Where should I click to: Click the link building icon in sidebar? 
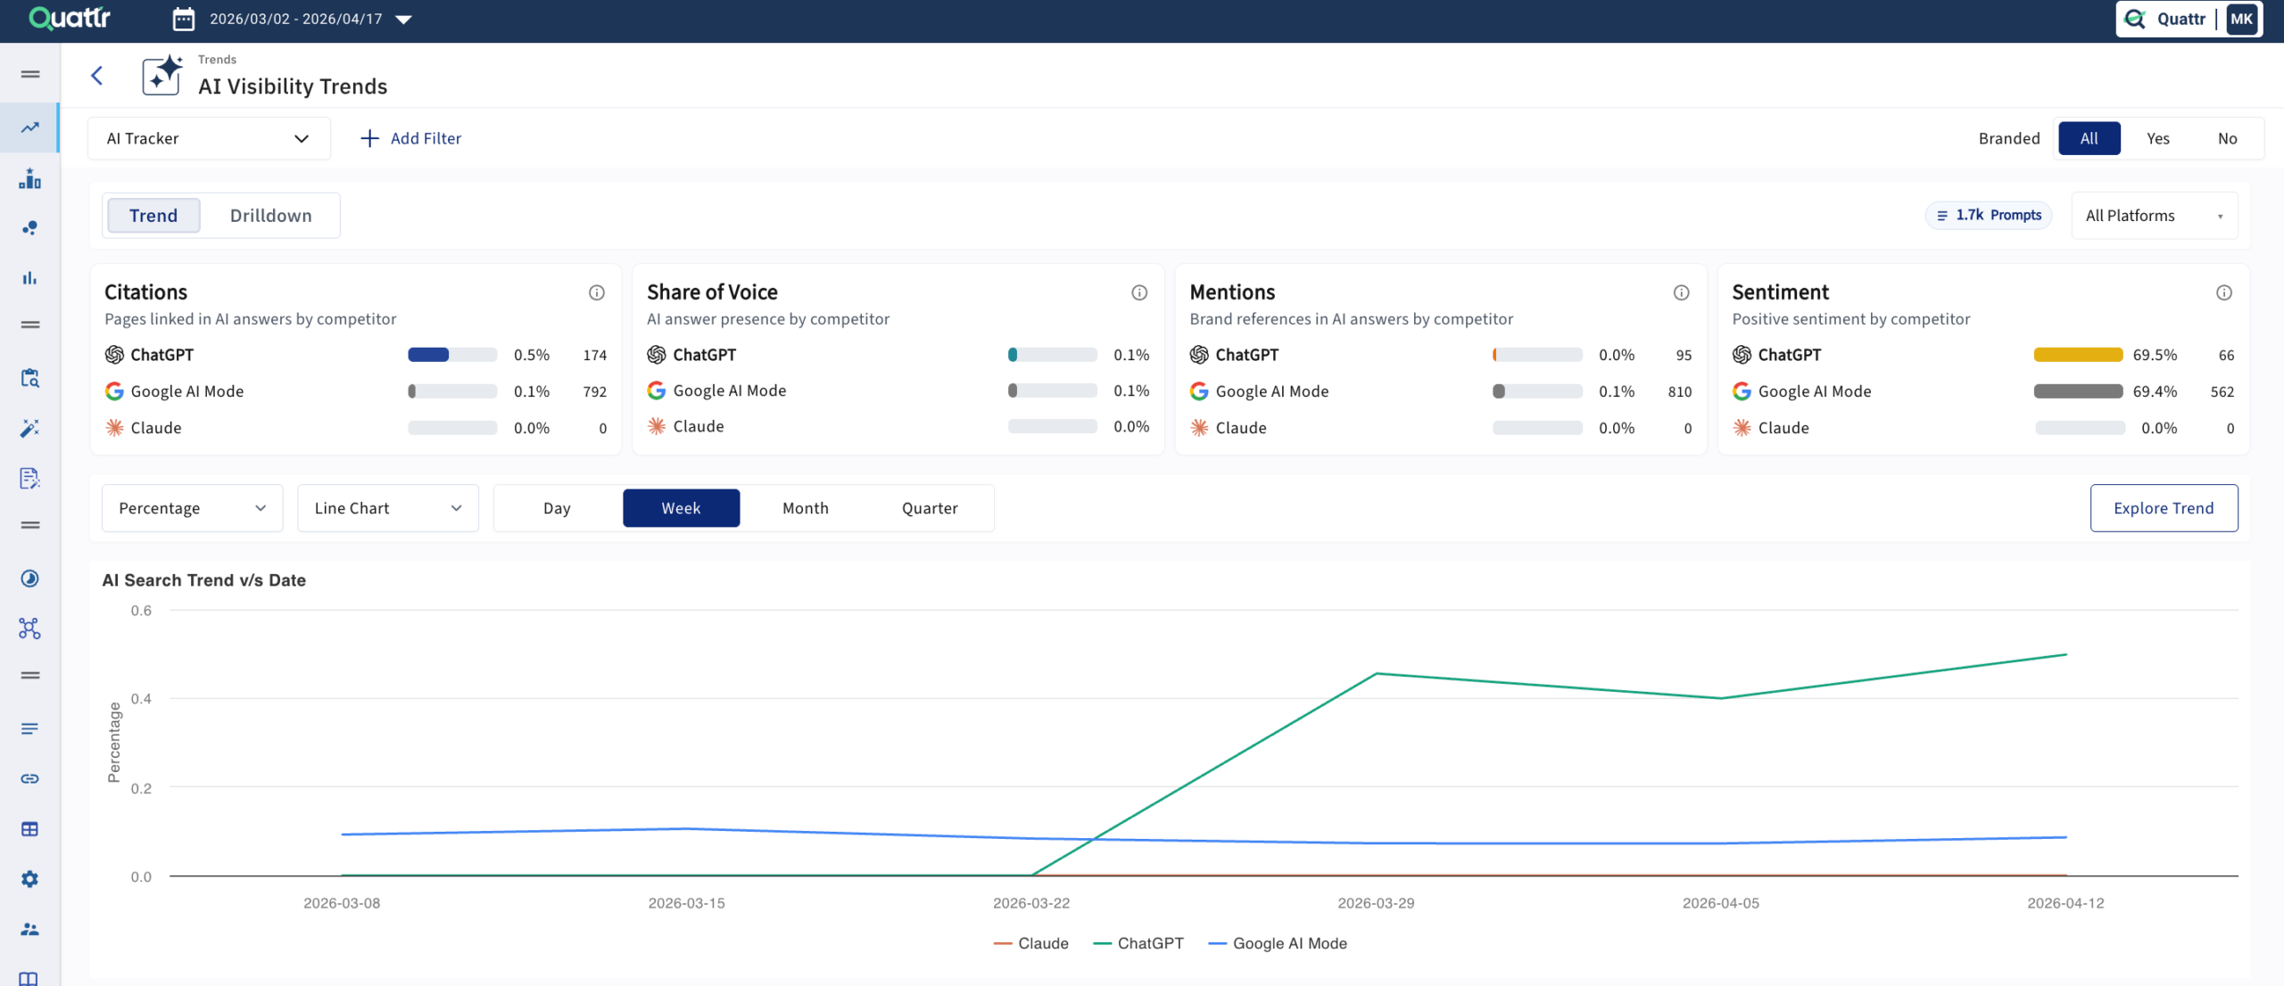[29, 777]
